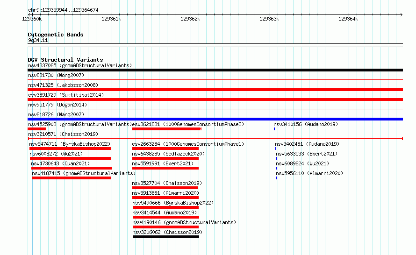Viewport: 416px width, 255px height.
Task: Open variant nsv5490666 (ByrskaBishop2022)
Action: click(x=173, y=203)
